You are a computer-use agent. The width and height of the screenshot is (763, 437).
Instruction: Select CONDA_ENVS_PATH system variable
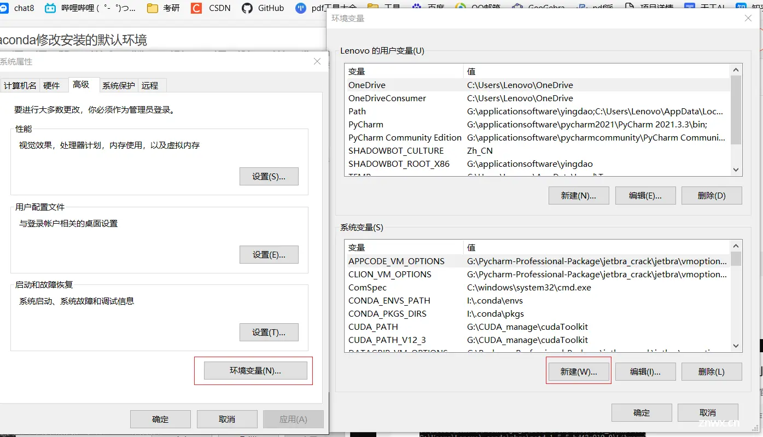pyautogui.click(x=538, y=300)
